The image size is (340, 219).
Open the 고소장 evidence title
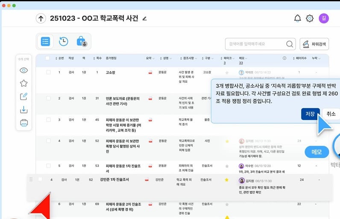pyautogui.click(x=110, y=72)
